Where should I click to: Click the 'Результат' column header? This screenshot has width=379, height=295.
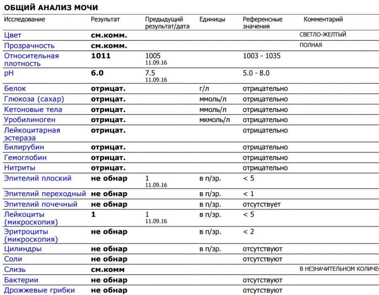tap(105, 19)
